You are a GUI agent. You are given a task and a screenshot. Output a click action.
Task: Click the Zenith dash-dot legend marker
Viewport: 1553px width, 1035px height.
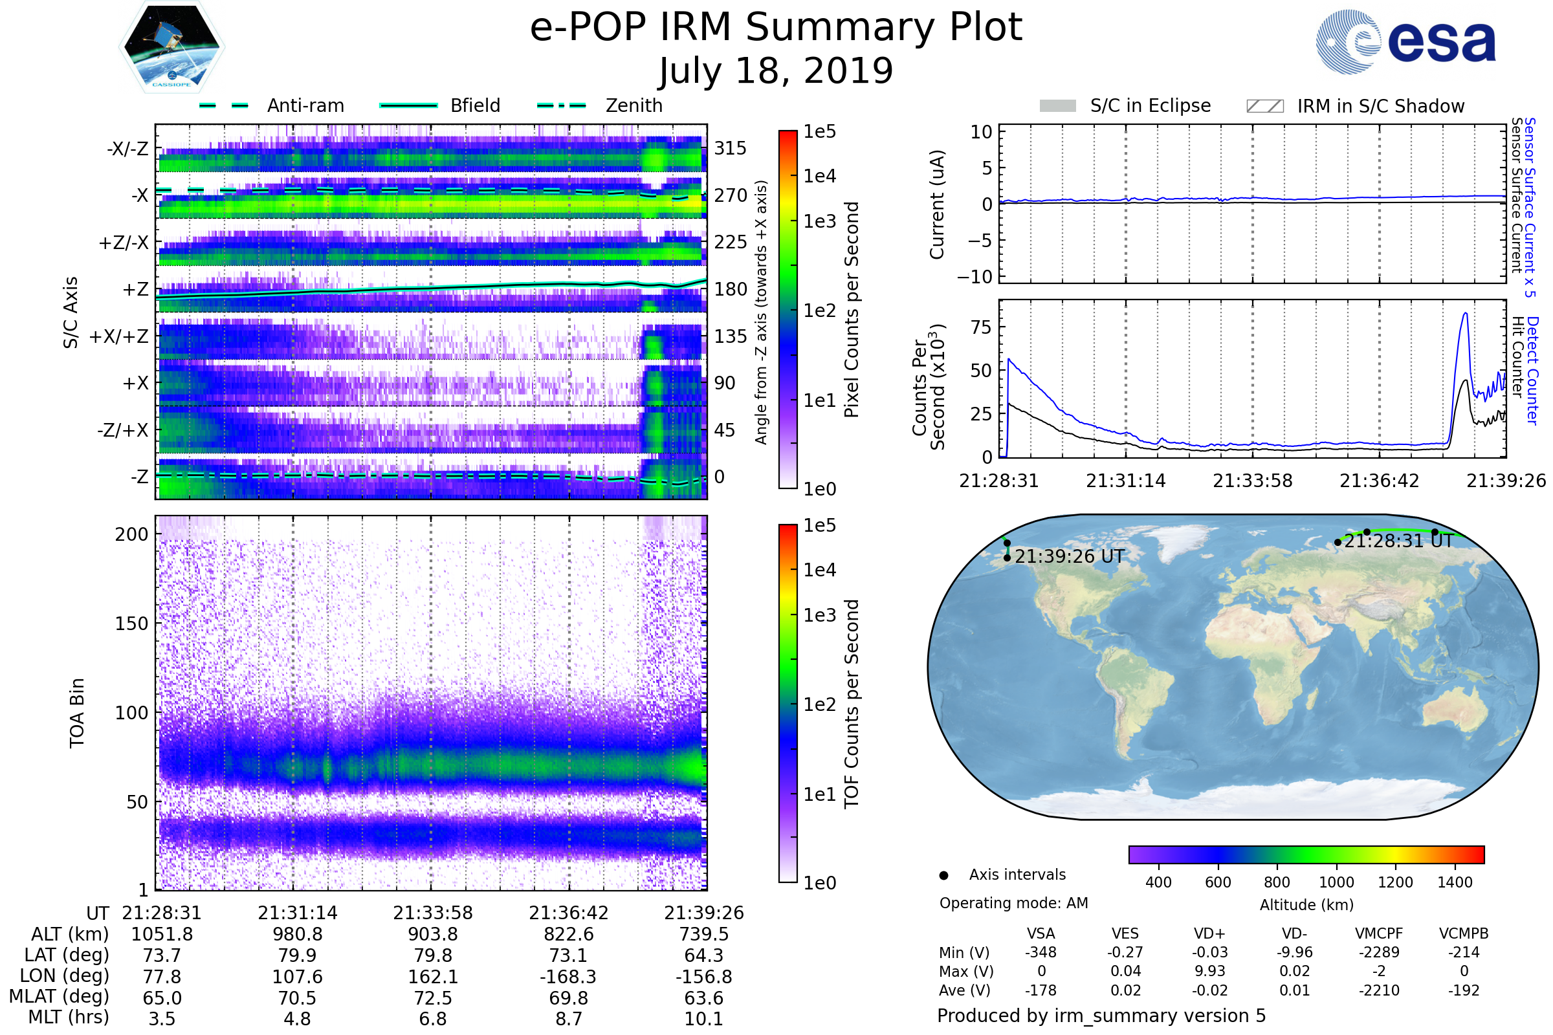562,105
